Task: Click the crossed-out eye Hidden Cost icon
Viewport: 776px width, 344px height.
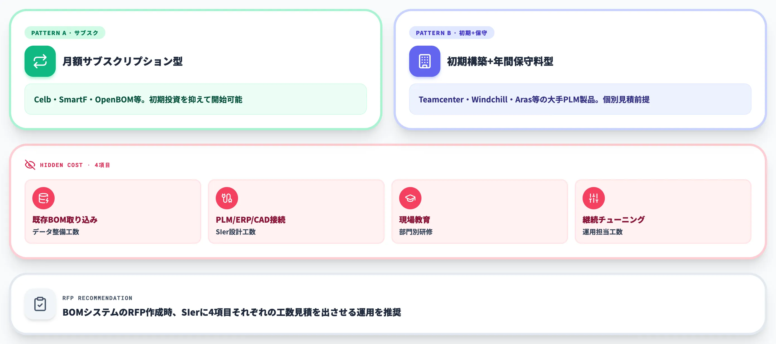Action: point(30,165)
